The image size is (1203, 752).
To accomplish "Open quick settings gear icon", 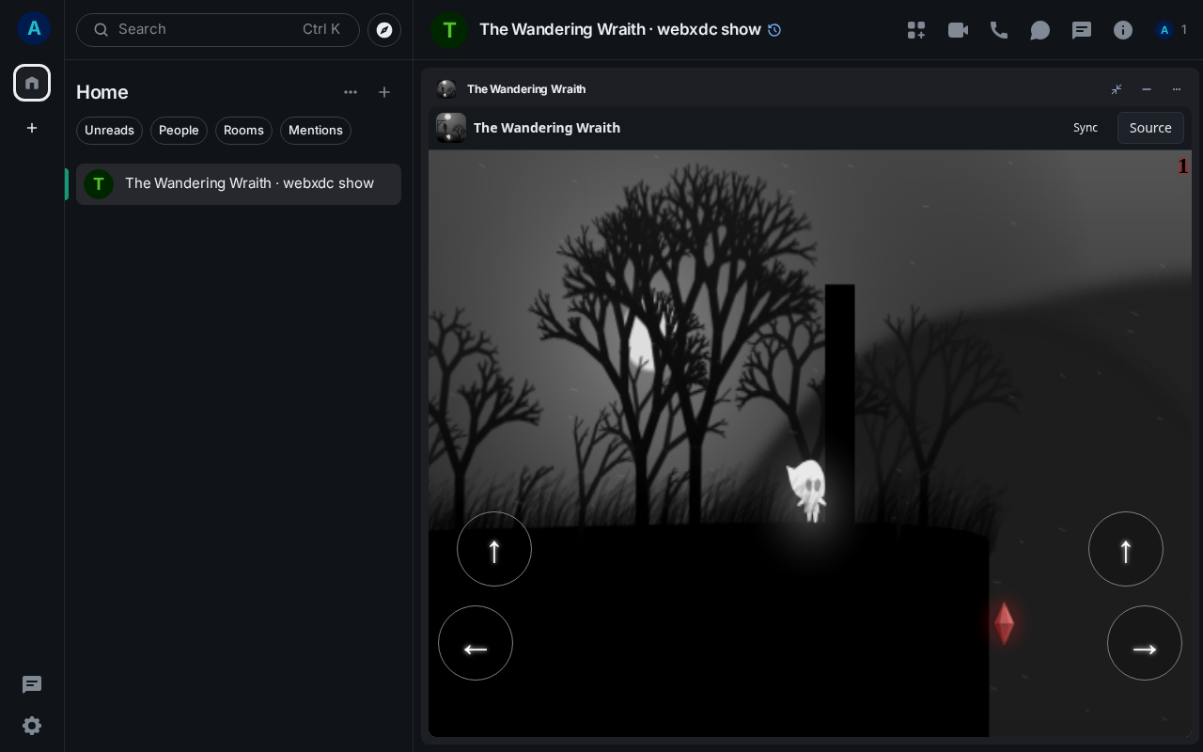I will 32,726.
